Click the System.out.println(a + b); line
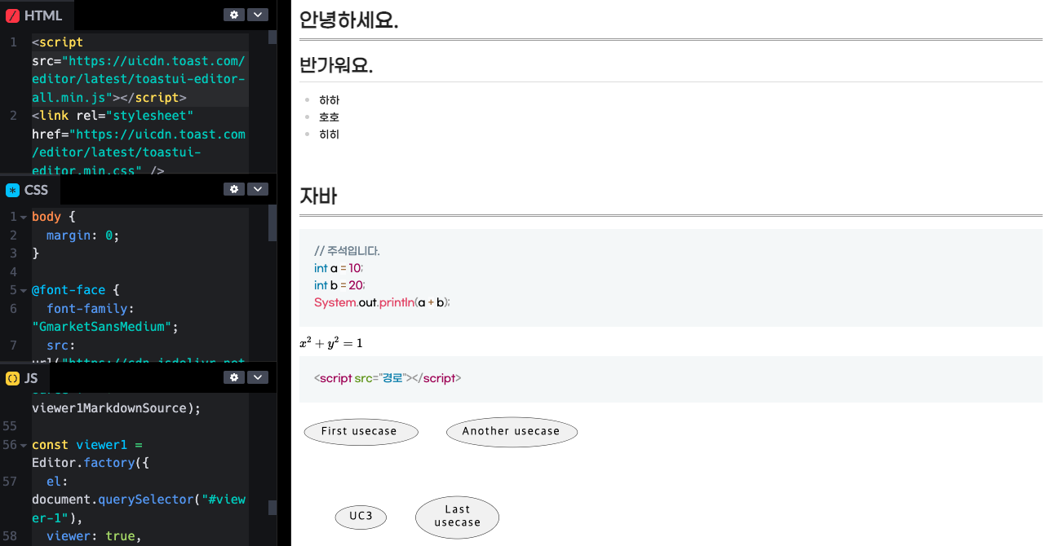 (x=382, y=302)
